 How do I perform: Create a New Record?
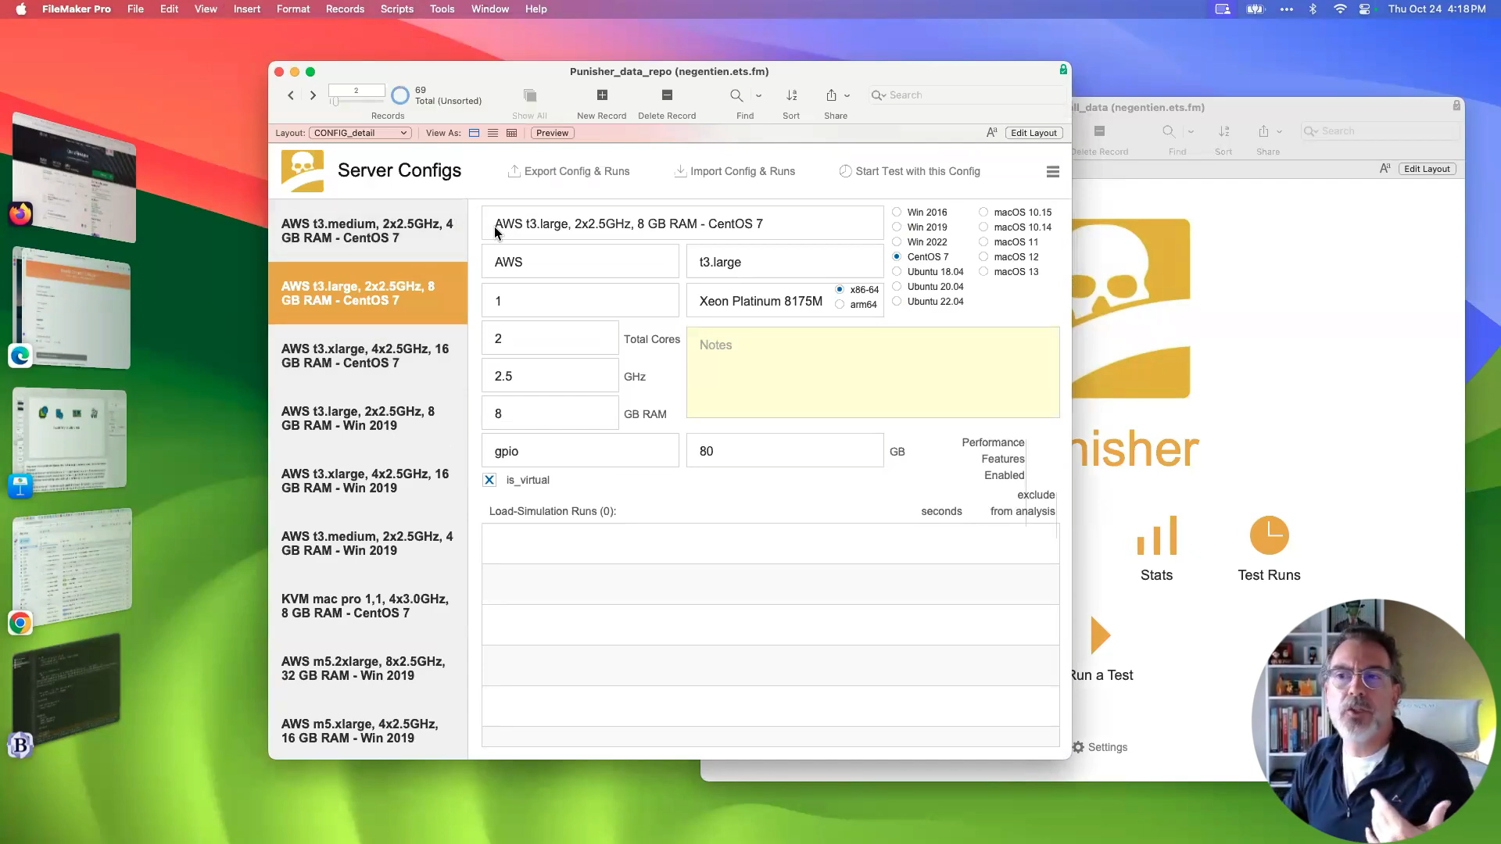(602, 95)
